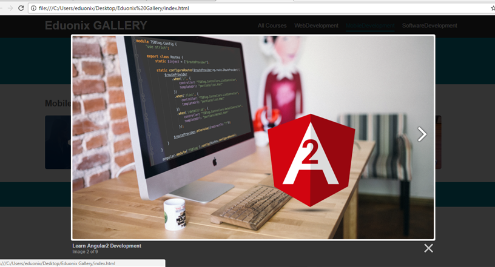View site information icon in address bar

click(x=33, y=8)
